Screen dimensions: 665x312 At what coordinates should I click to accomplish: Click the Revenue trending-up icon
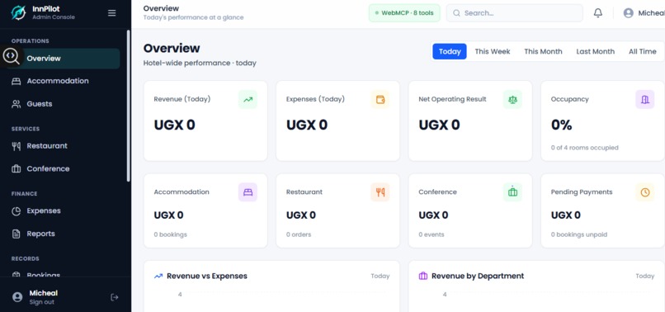point(248,99)
